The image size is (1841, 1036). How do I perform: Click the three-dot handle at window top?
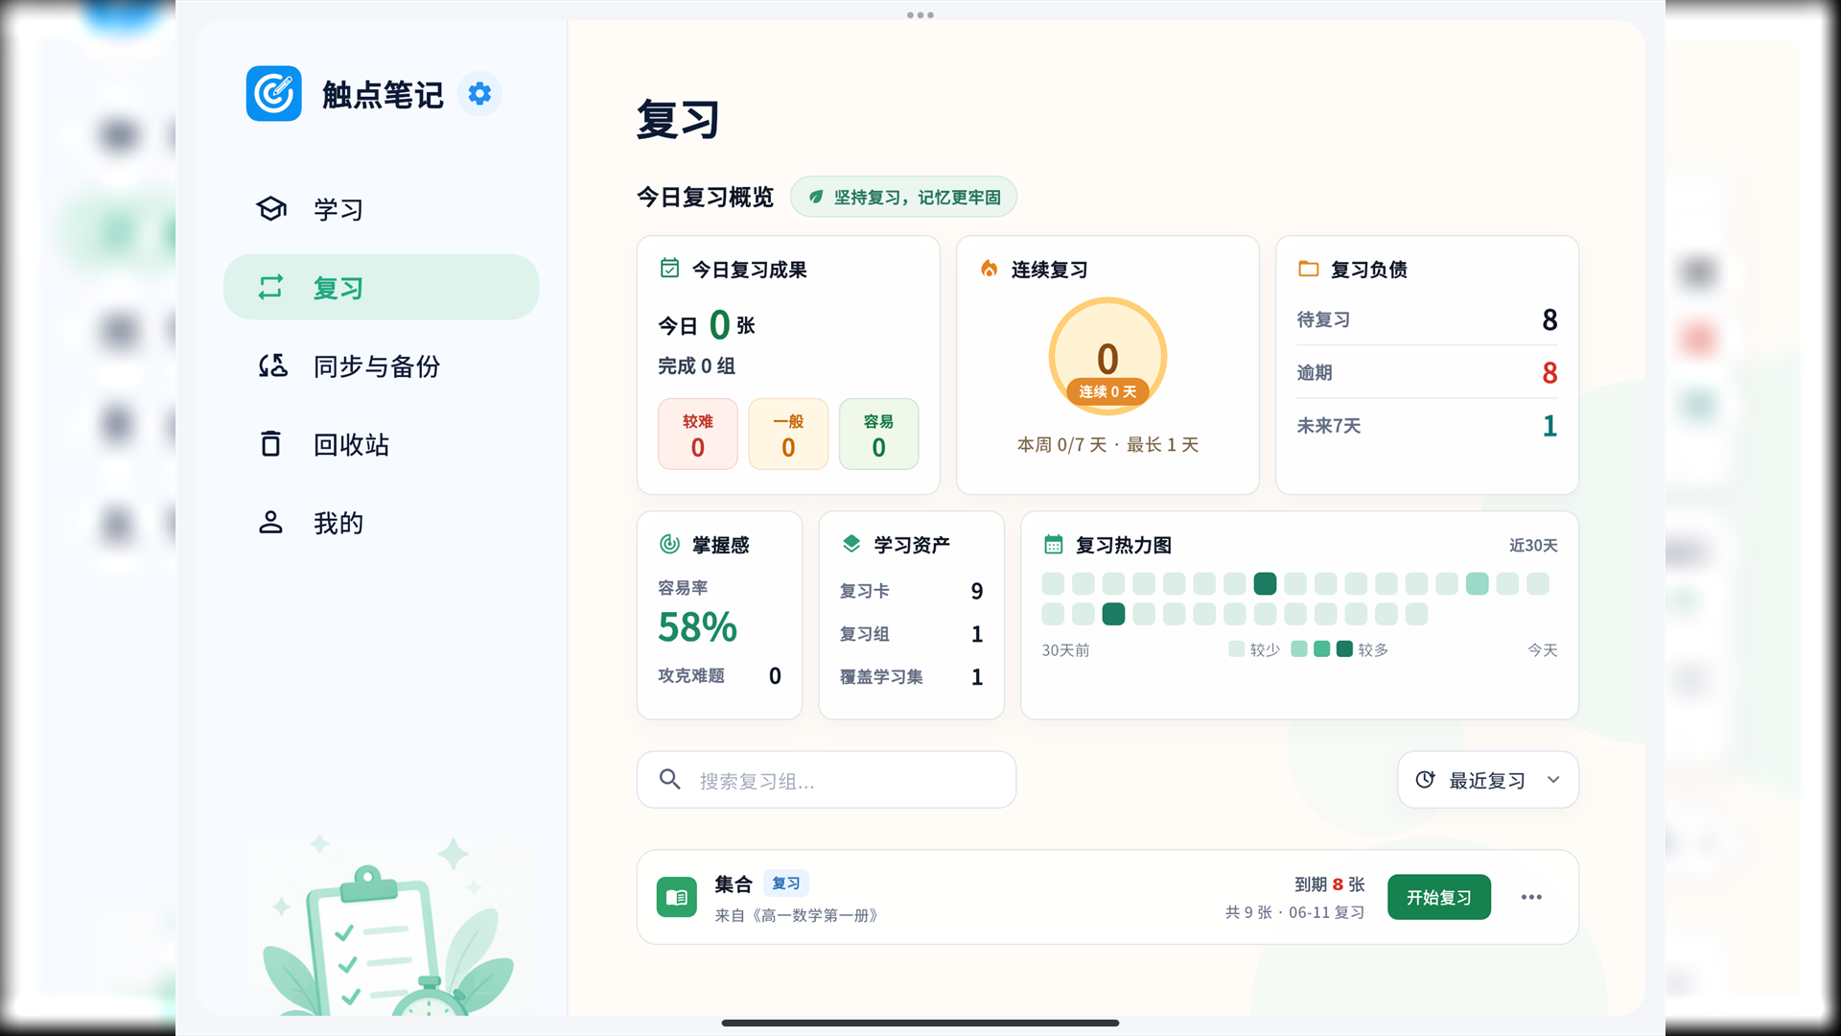(x=920, y=15)
